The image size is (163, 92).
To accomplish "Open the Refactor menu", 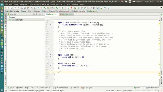I will click(45, 5).
